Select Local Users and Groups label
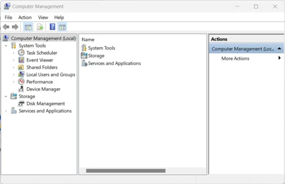The image size is (285, 184). click(51, 75)
